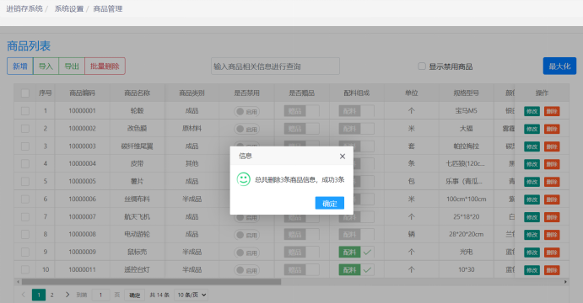
Task: Click the 新增 button
Action: 20,66
